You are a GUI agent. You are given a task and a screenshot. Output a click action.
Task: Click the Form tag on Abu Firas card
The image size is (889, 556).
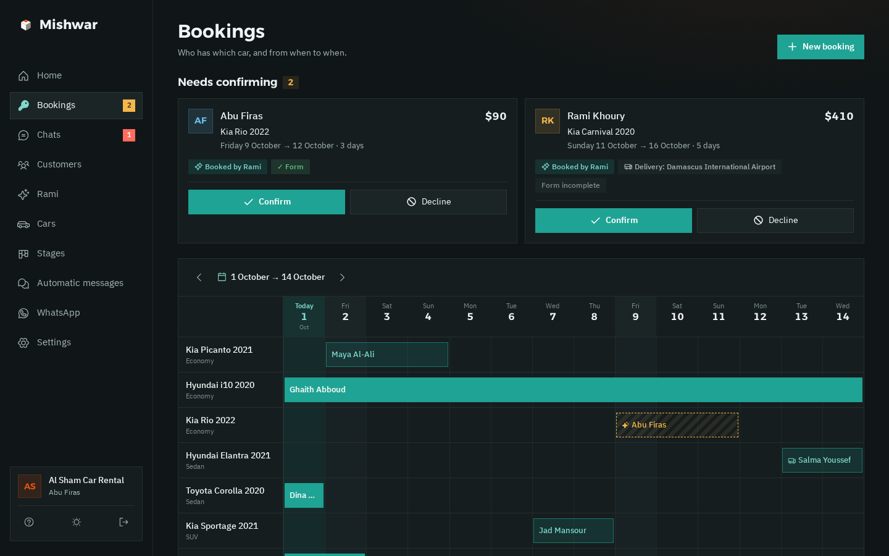click(290, 167)
